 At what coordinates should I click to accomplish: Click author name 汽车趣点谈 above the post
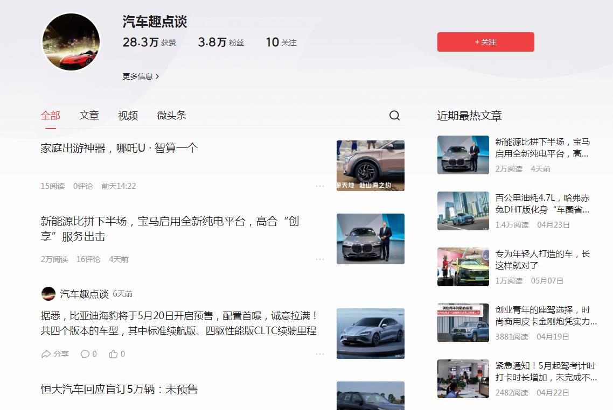coord(84,294)
